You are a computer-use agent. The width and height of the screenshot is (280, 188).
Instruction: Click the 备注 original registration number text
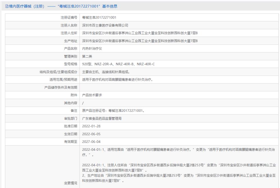click(113, 111)
